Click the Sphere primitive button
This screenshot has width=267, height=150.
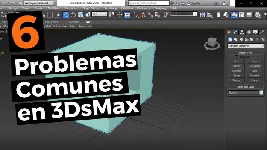(237, 66)
